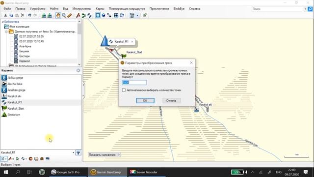314x177 pixels.
Task: Select the Zoom magnifier tool
Action: click(x=64, y=15)
